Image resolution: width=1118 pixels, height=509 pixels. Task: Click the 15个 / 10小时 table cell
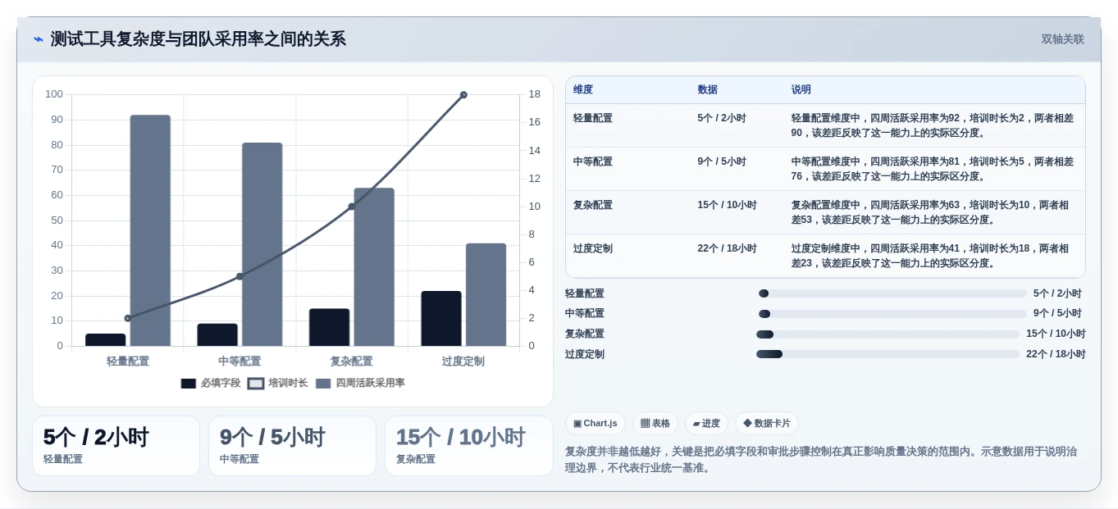[728, 205]
